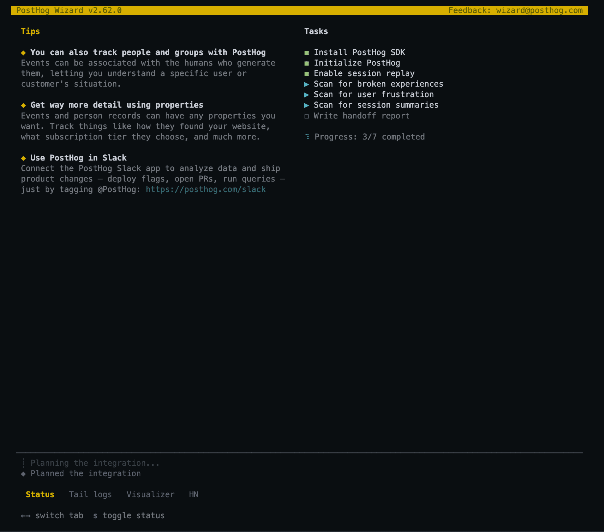Click the empty box beside Write handoff report
The width and height of the screenshot is (604, 532).
tap(307, 116)
